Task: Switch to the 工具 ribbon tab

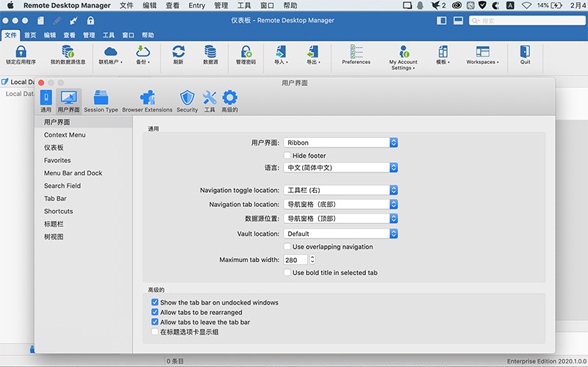Action: point(108,34)
